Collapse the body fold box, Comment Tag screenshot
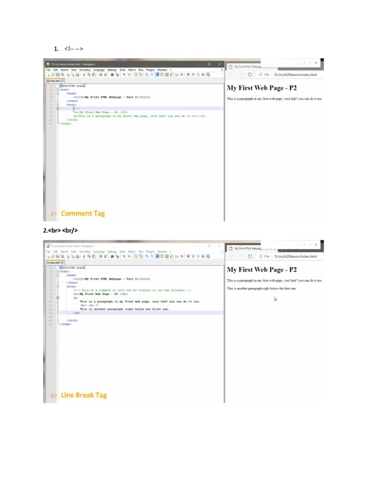This screenshot has height=489, width=367. (x=58, y=105)
